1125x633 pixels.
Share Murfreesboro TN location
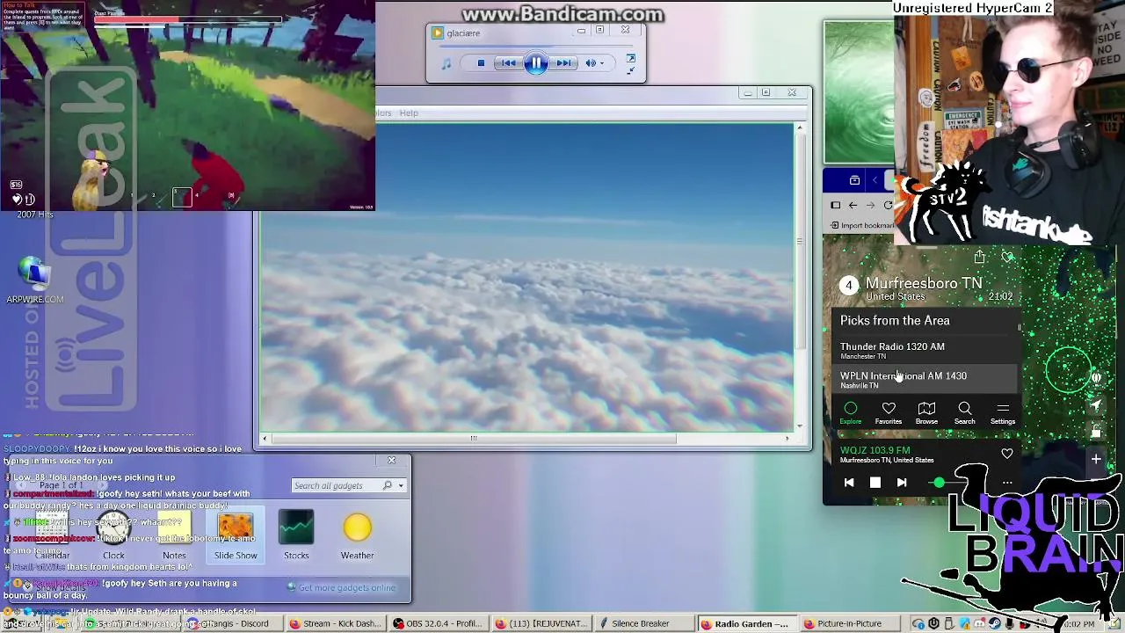pos(979,257)
